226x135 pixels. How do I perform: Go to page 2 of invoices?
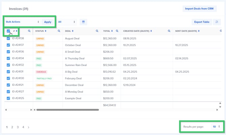[x=12, y=127]
